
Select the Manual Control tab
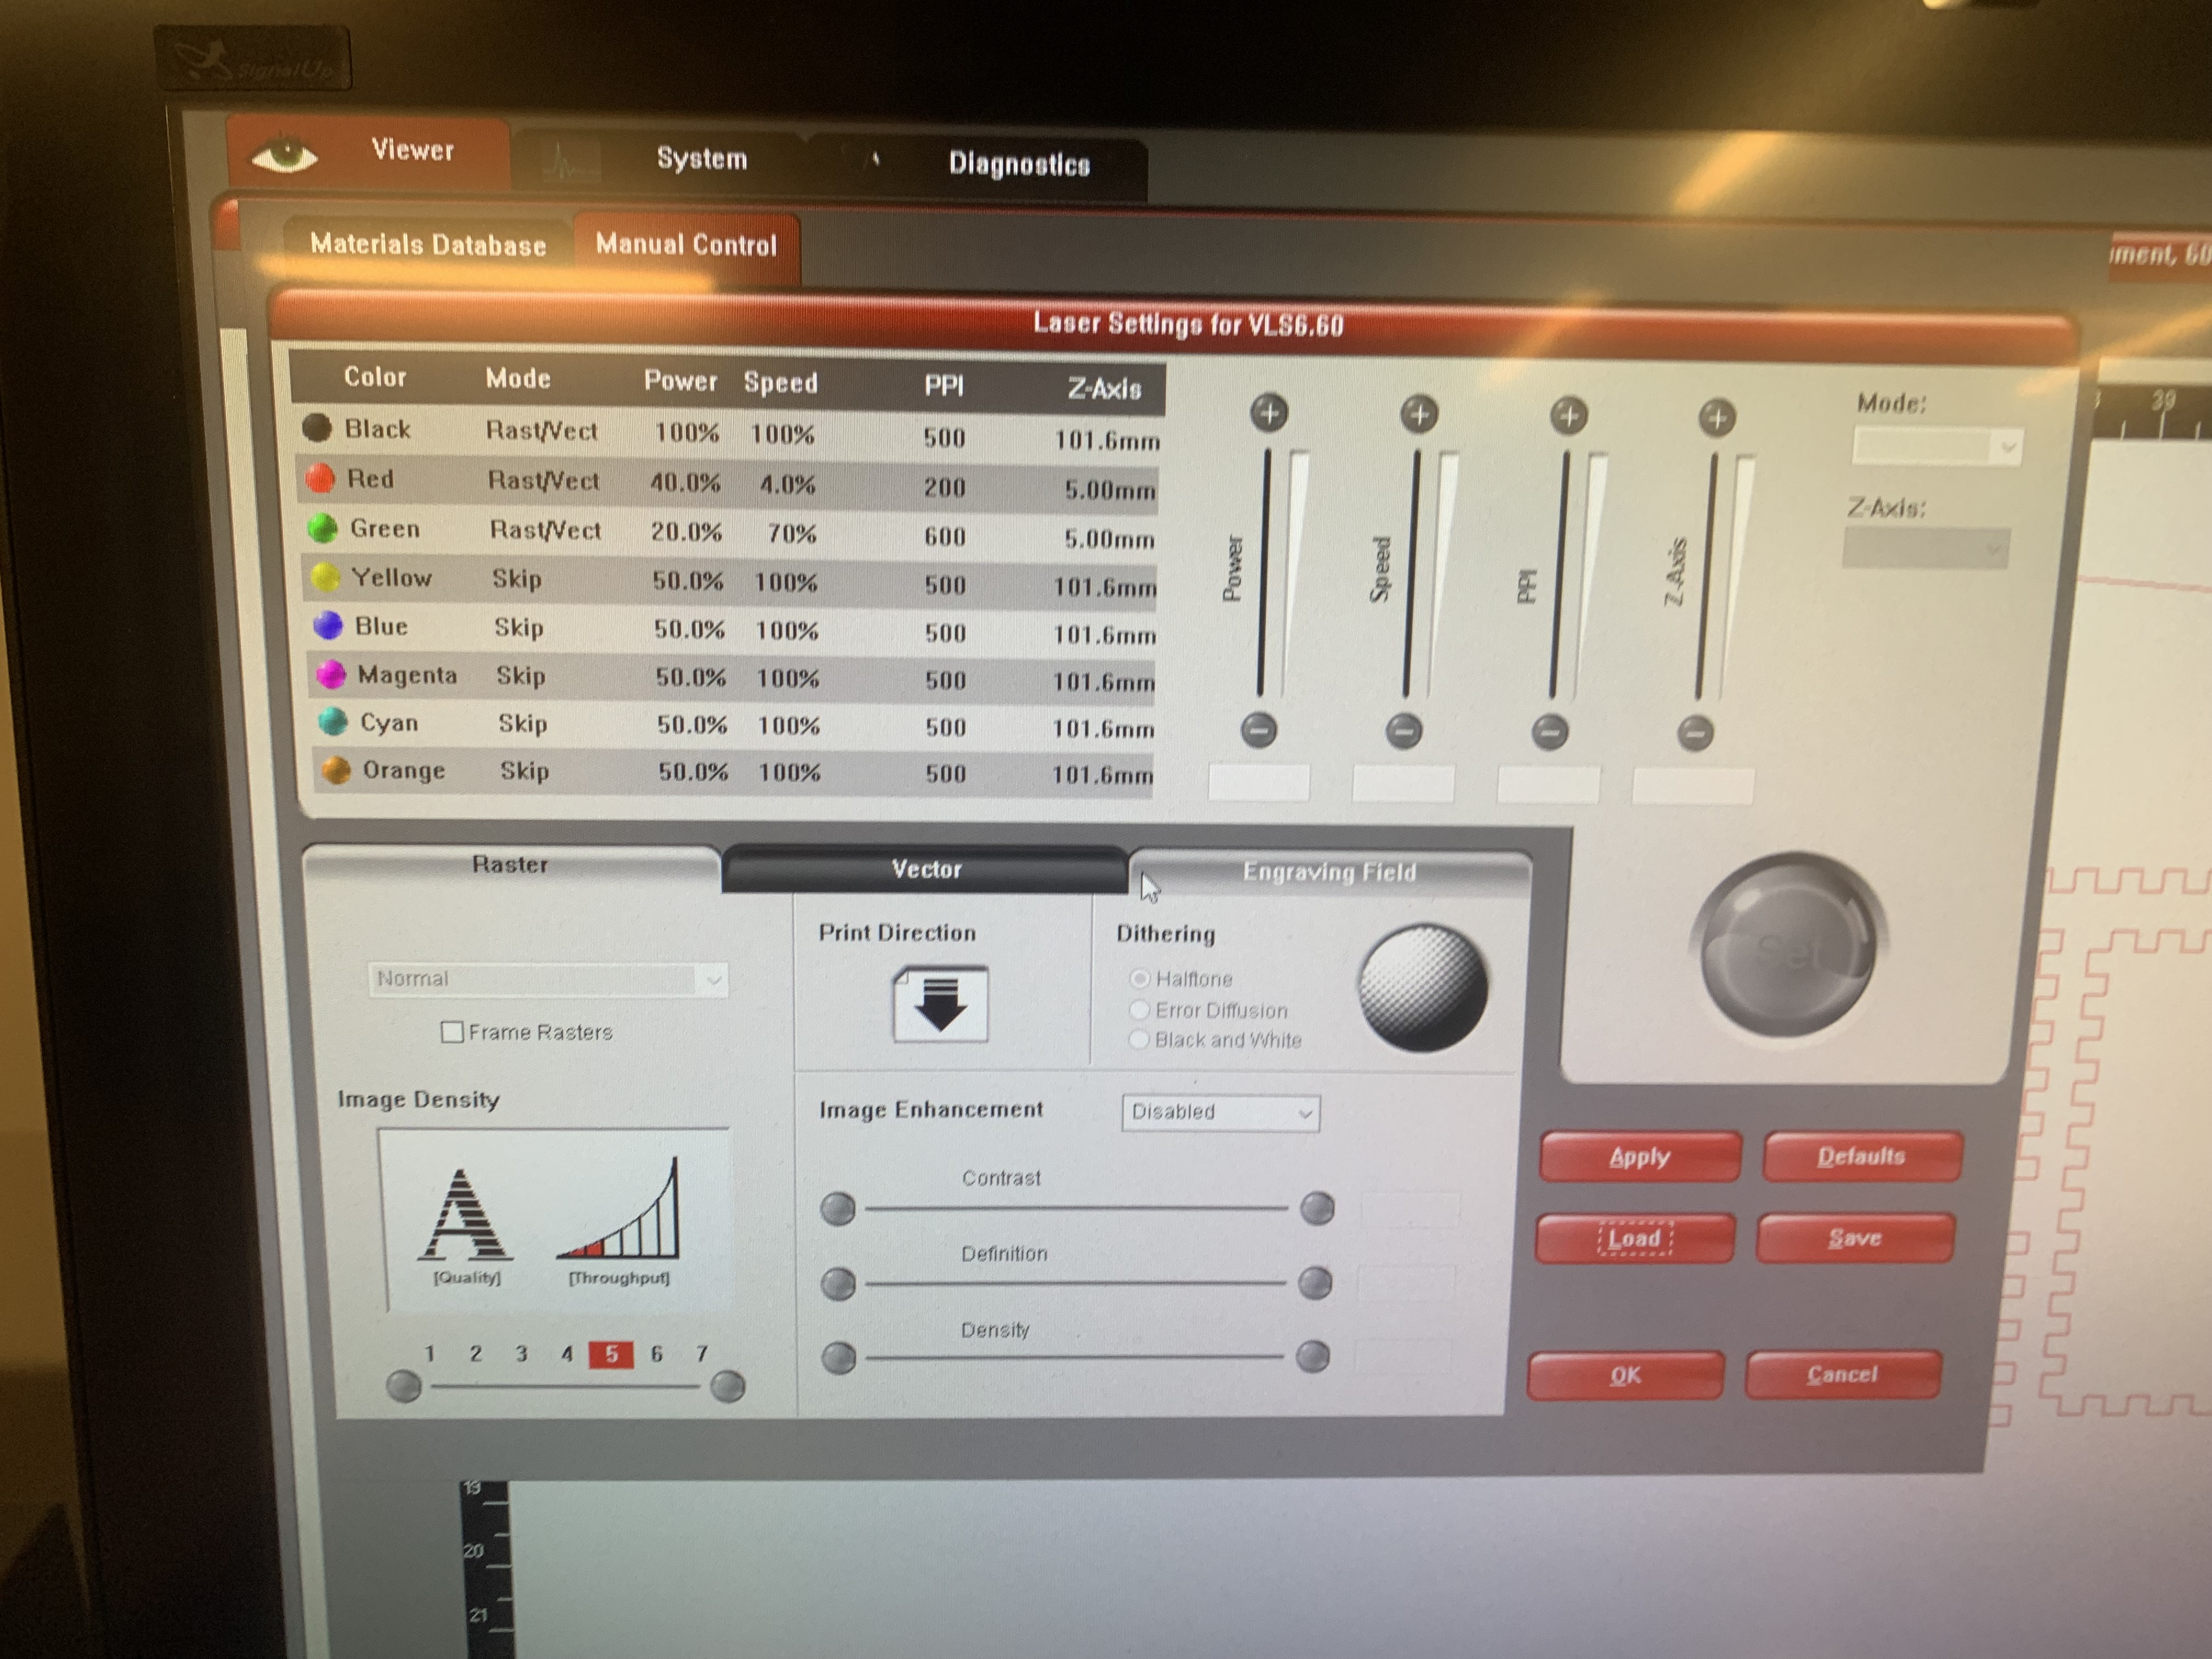[686, 245]
